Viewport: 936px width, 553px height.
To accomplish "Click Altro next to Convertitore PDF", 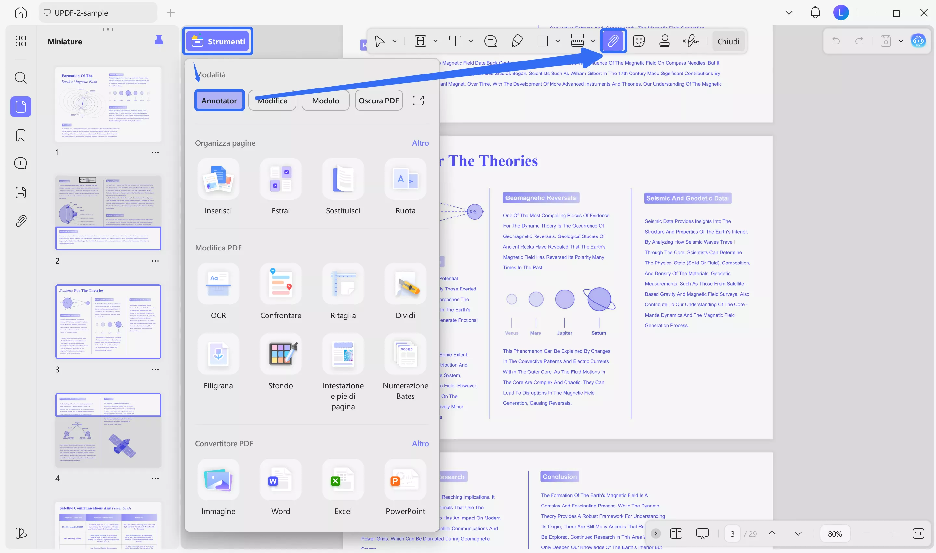I will [420, 443].
